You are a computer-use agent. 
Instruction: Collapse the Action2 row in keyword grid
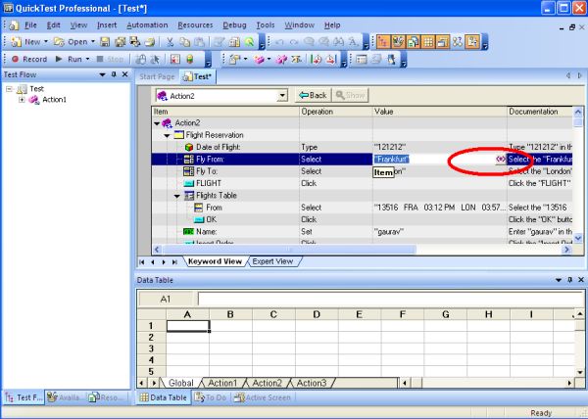[157, 123]
